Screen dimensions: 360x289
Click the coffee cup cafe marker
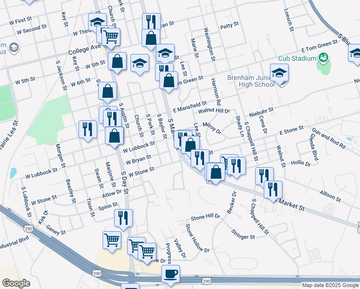tap(170, 274)
